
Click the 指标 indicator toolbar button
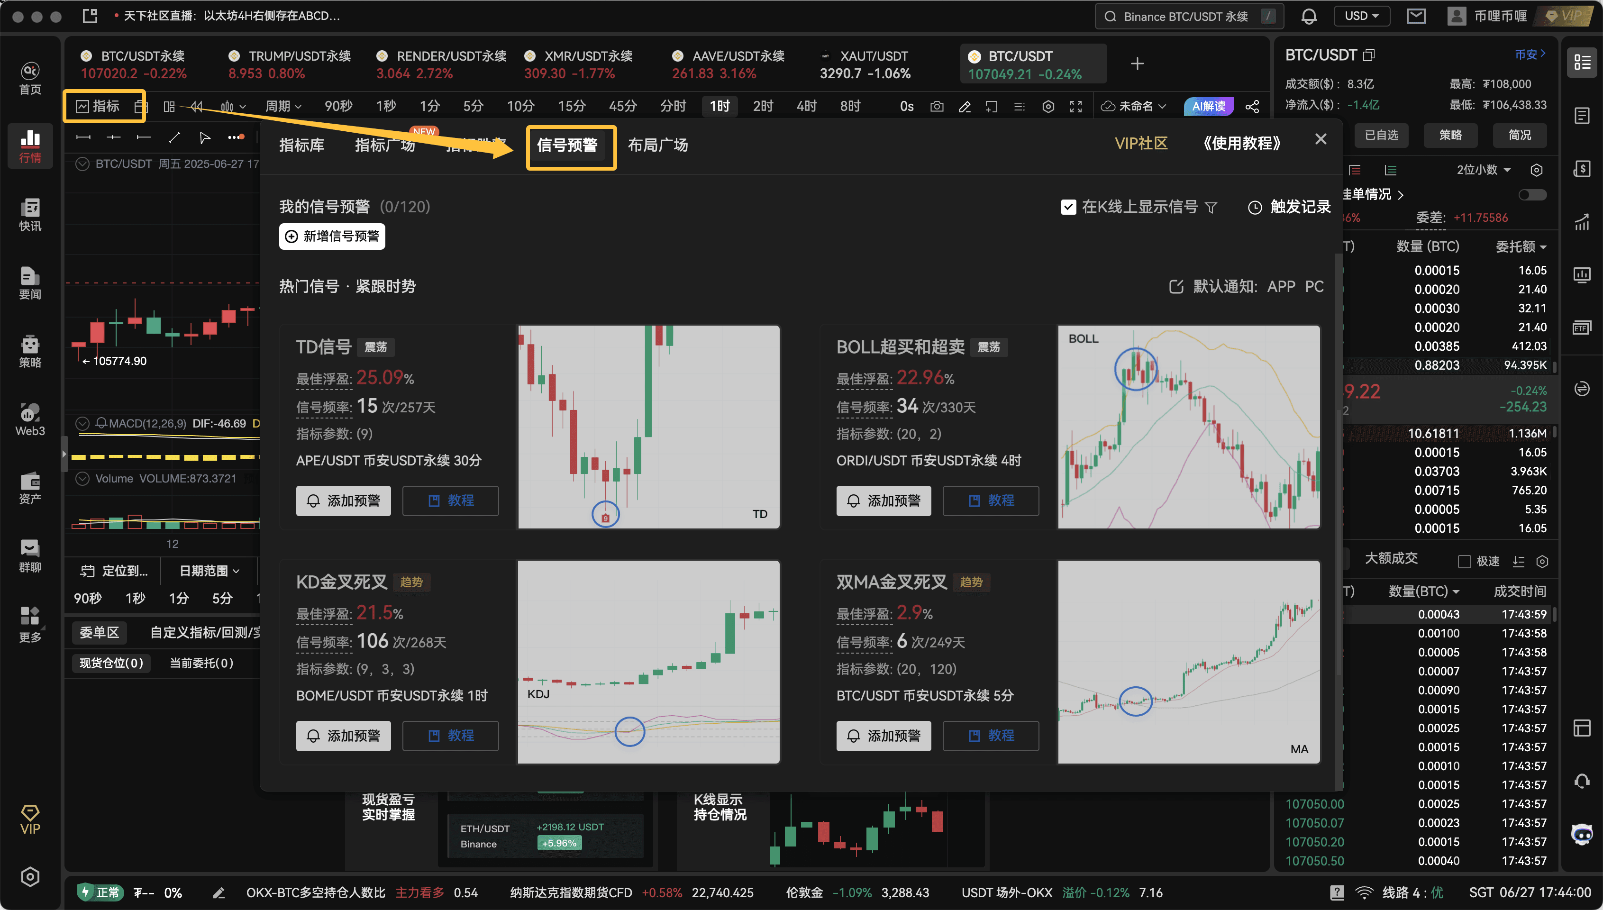pos(98,106)
